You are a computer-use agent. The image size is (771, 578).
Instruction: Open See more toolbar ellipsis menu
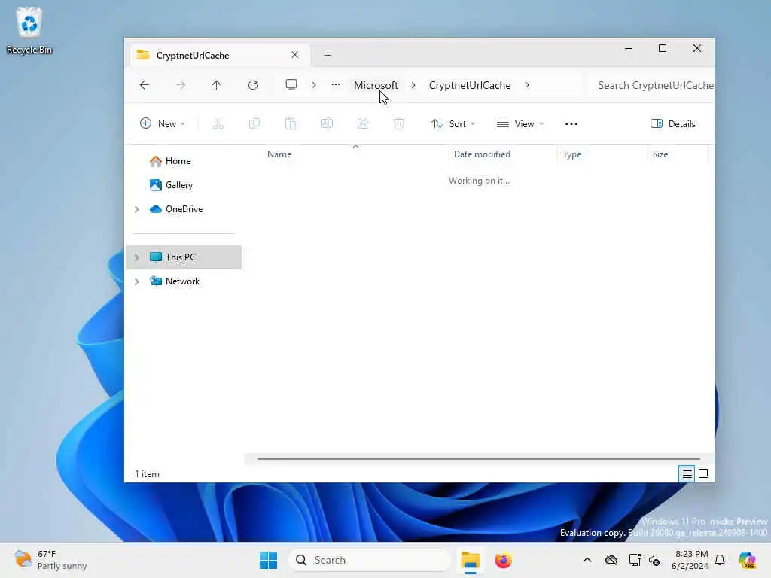[571, 124]
